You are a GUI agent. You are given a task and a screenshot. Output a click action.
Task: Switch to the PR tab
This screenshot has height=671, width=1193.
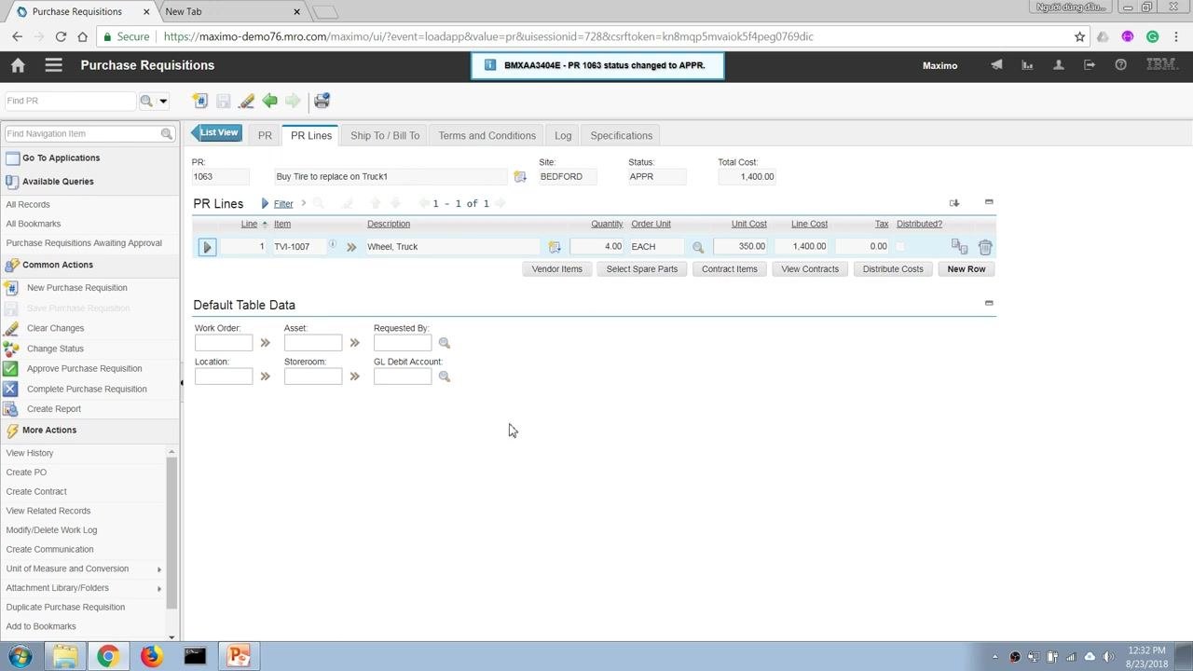[265, 135]
